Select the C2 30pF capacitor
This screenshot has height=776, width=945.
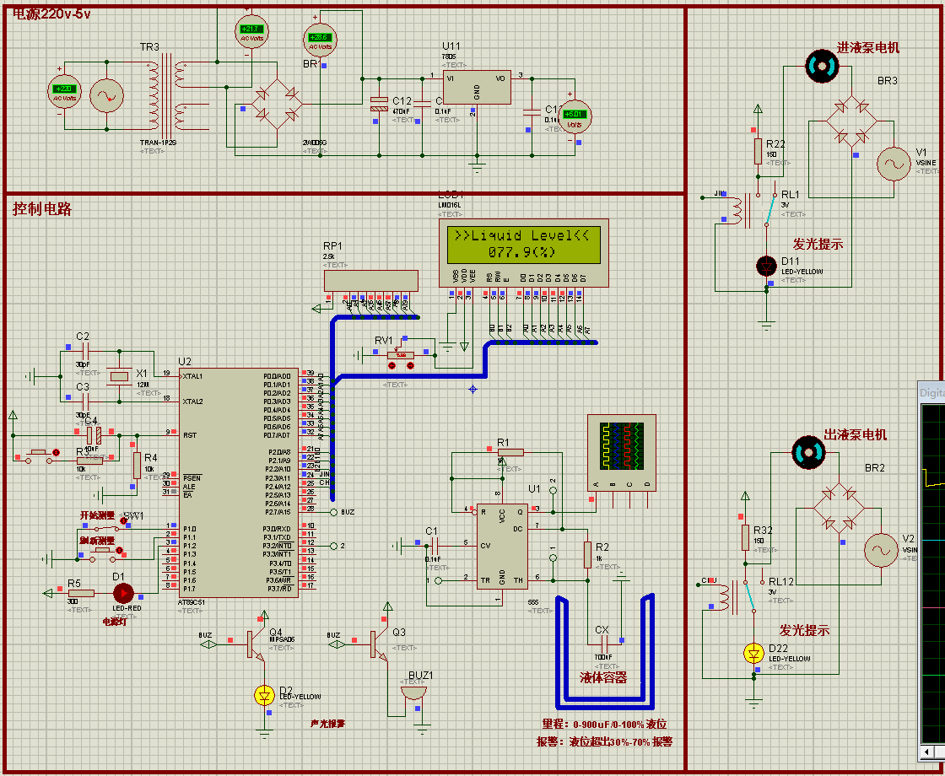(84, 349)
